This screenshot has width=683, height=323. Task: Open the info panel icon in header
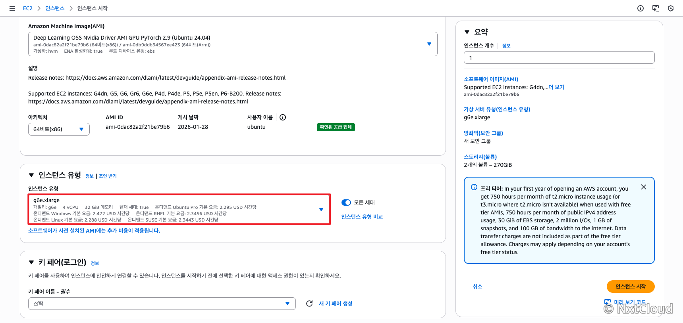coord(641,8)
